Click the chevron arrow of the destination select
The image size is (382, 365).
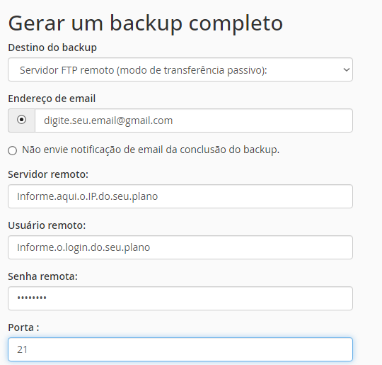pyautogui.click(x=347, y=70)
